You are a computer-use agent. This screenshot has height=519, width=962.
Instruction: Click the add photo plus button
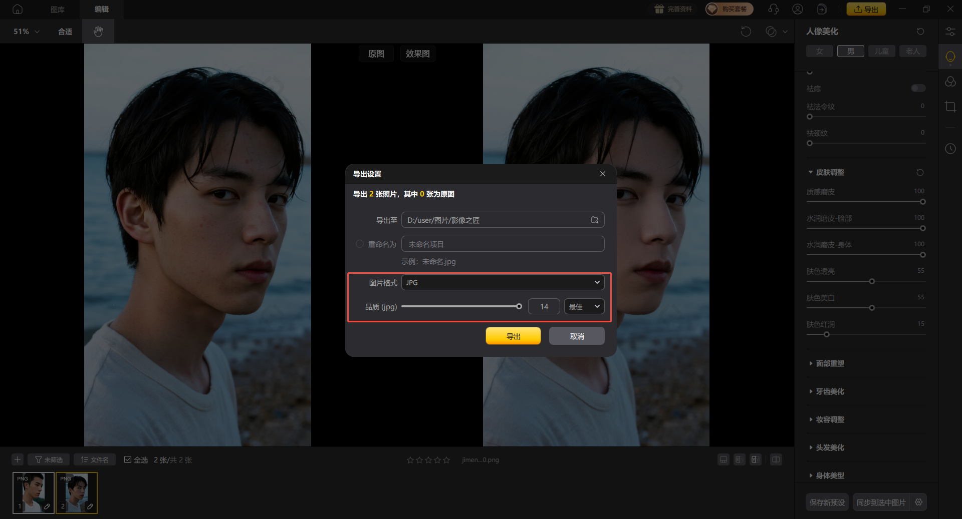[18, 459]
